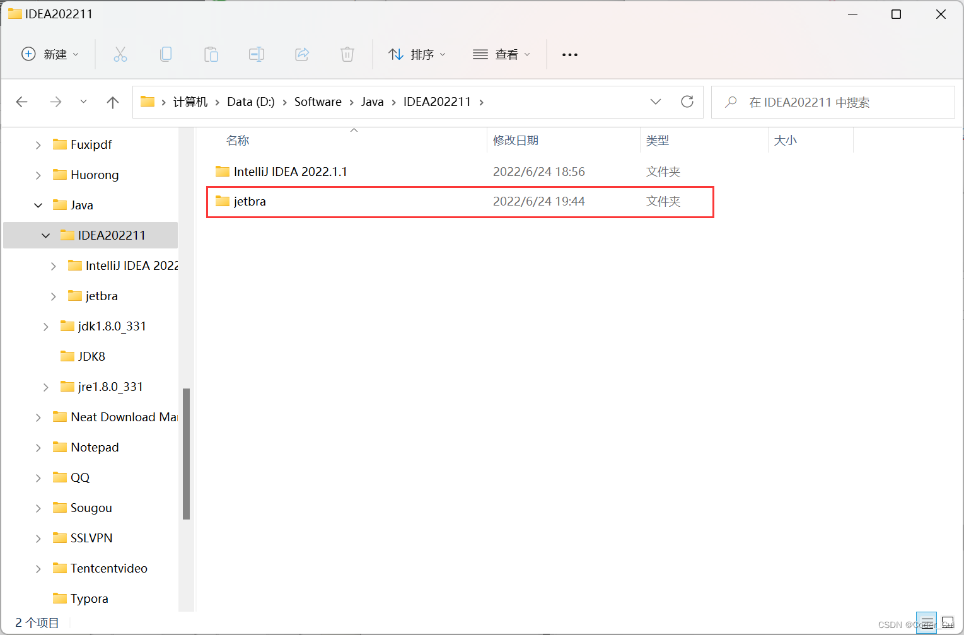Click the Copy icon in toolbar
This screenshot has width=964, height=635.
point(166,54)
